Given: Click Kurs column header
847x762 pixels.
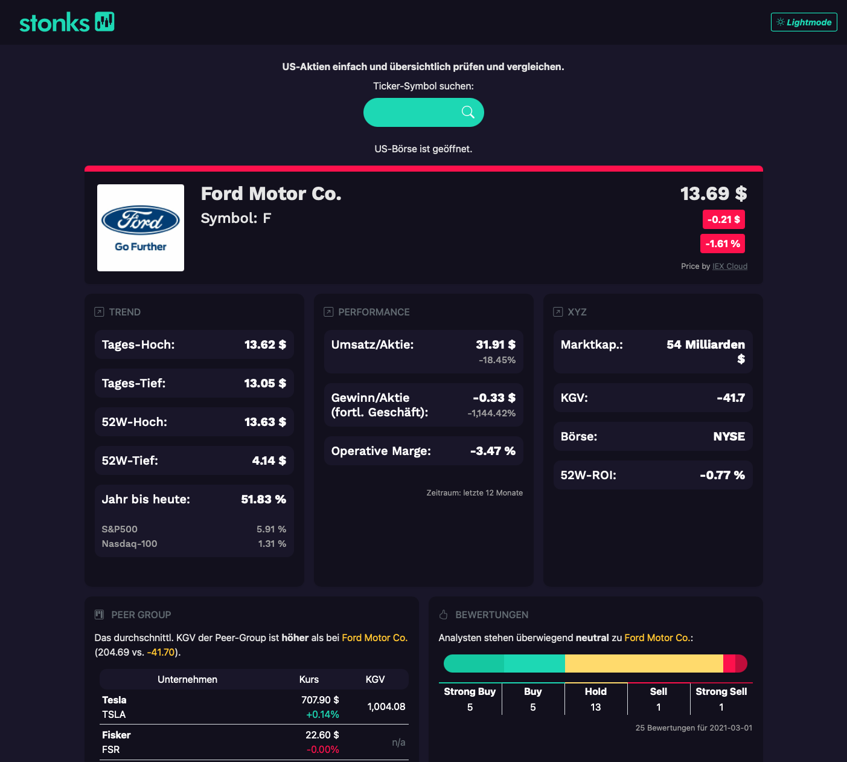Looking at the screenshot, I should (309, 679).
